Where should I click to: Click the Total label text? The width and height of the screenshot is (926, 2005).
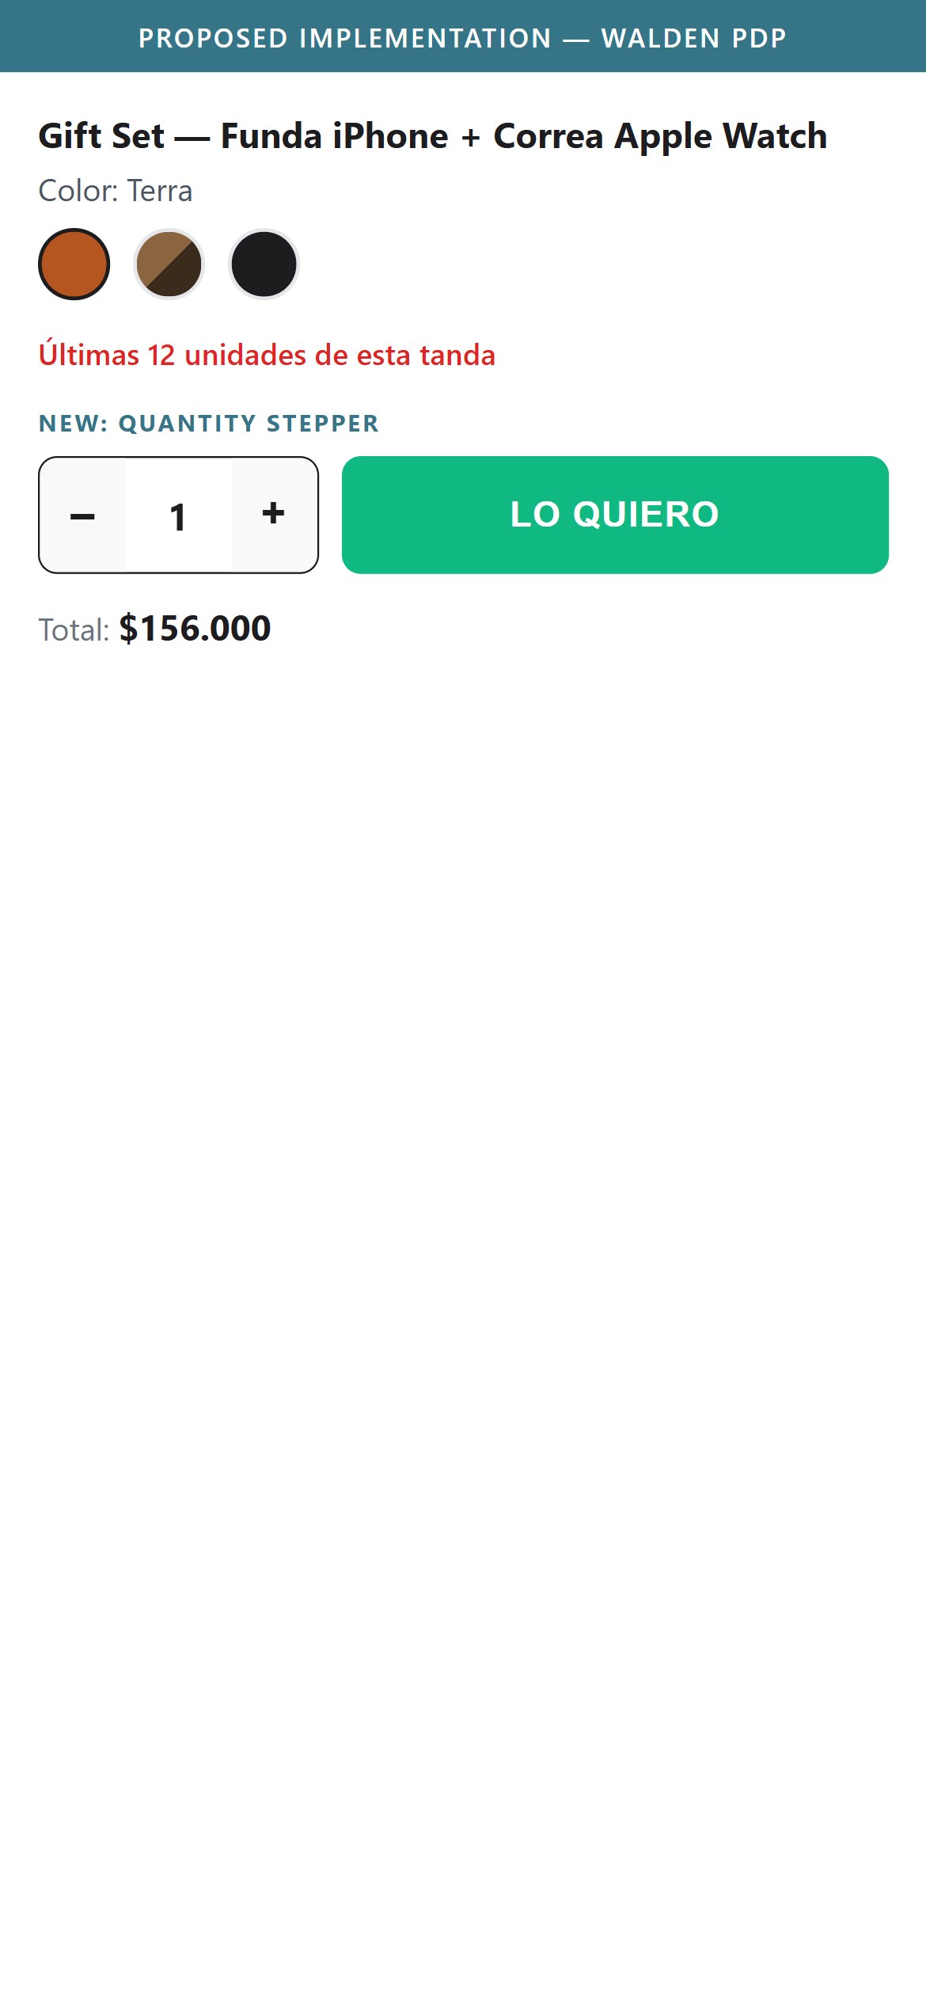tap(74, 630)
